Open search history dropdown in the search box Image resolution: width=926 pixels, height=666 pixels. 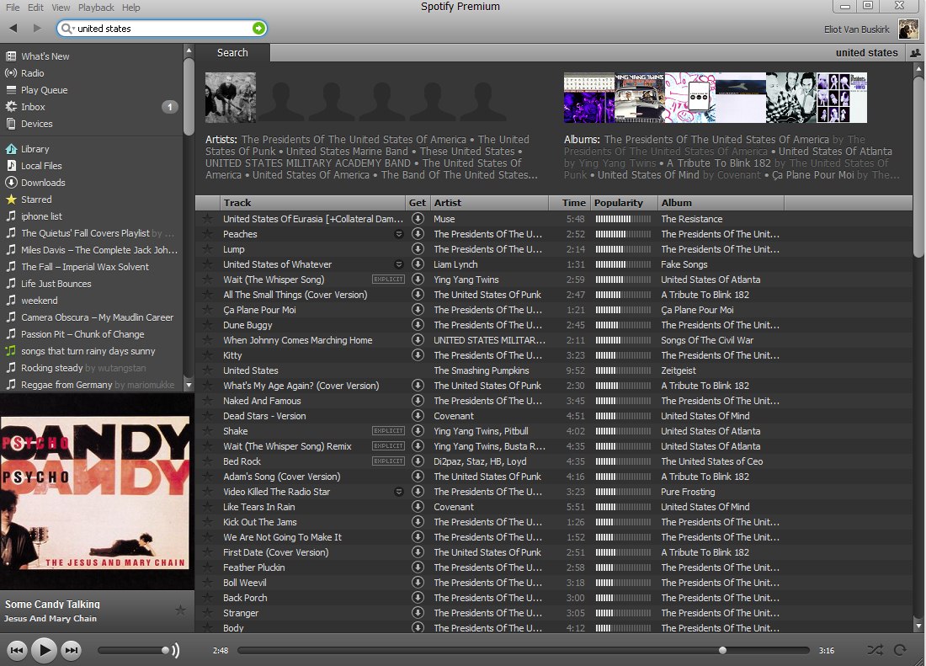click(x=68, y=29)
